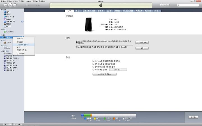Viewport: 202px width, 126px height.
Task: Switch to the 응용 프로그램 tab
Action: 89,11
